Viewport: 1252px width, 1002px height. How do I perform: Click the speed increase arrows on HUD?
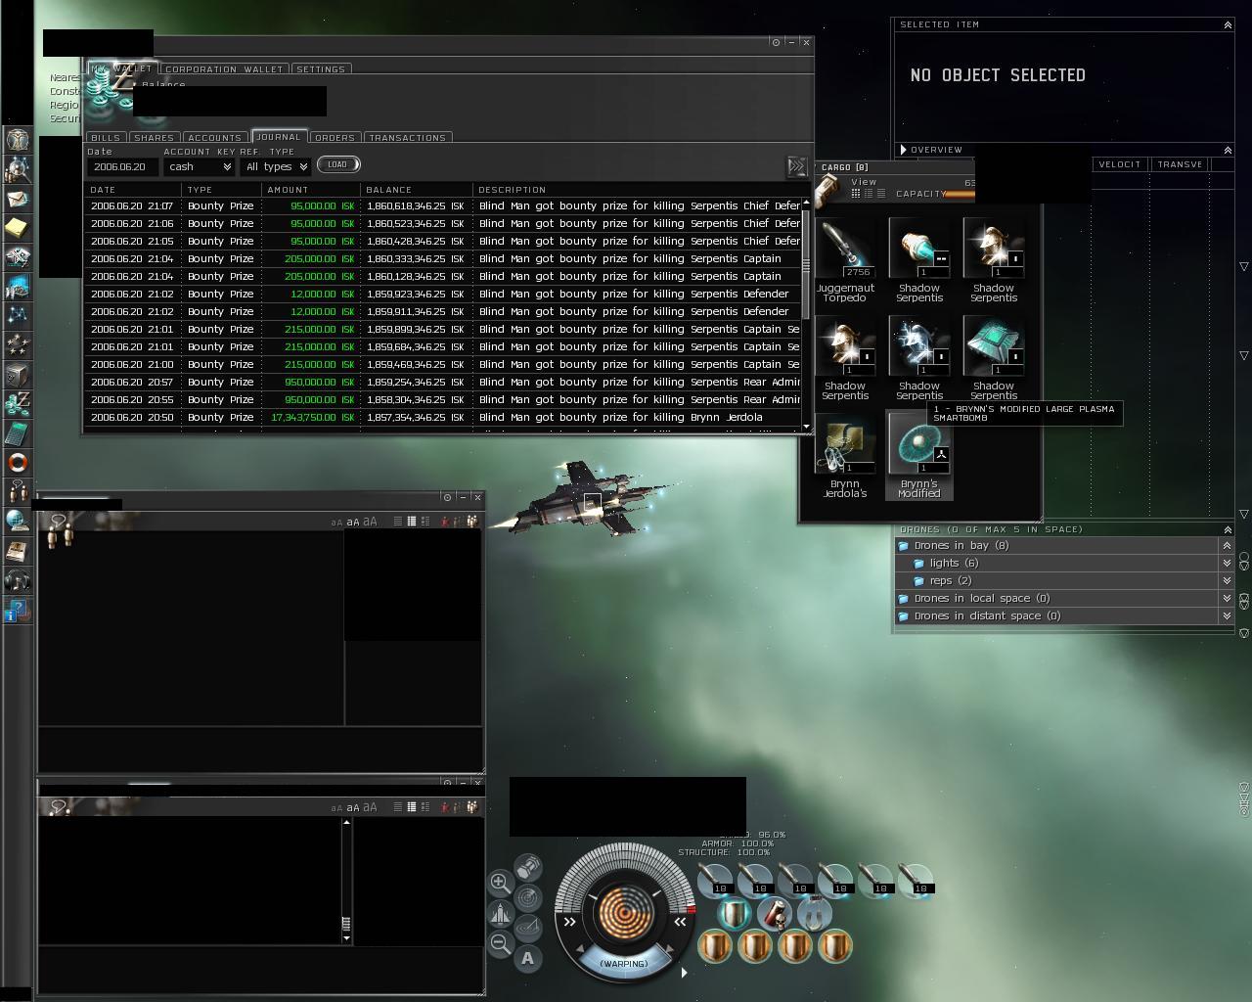tap(681, 921)
